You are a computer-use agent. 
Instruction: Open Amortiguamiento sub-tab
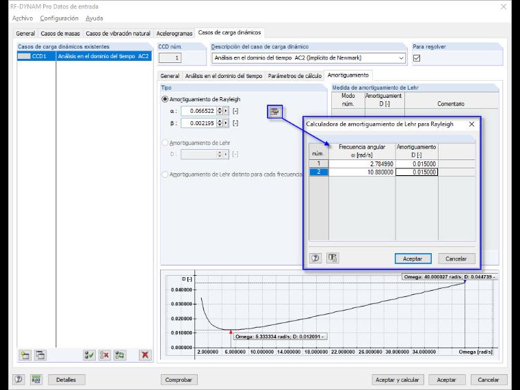(x=348, y=75)
